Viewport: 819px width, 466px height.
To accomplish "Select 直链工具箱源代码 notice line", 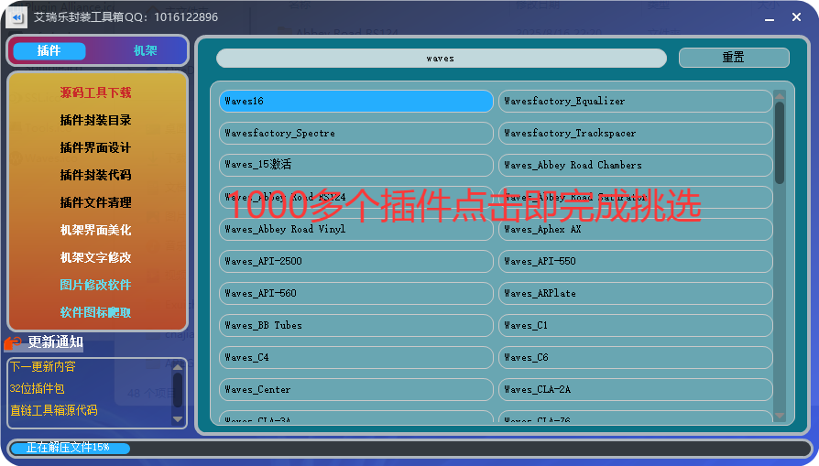I will [54, 410].
